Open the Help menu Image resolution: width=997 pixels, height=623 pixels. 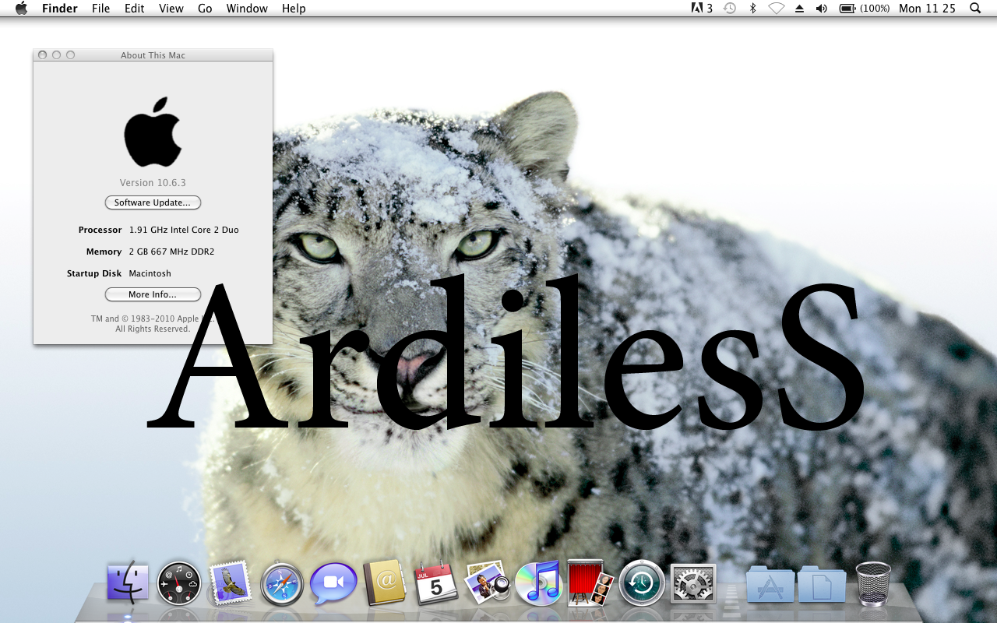(294, 9)
